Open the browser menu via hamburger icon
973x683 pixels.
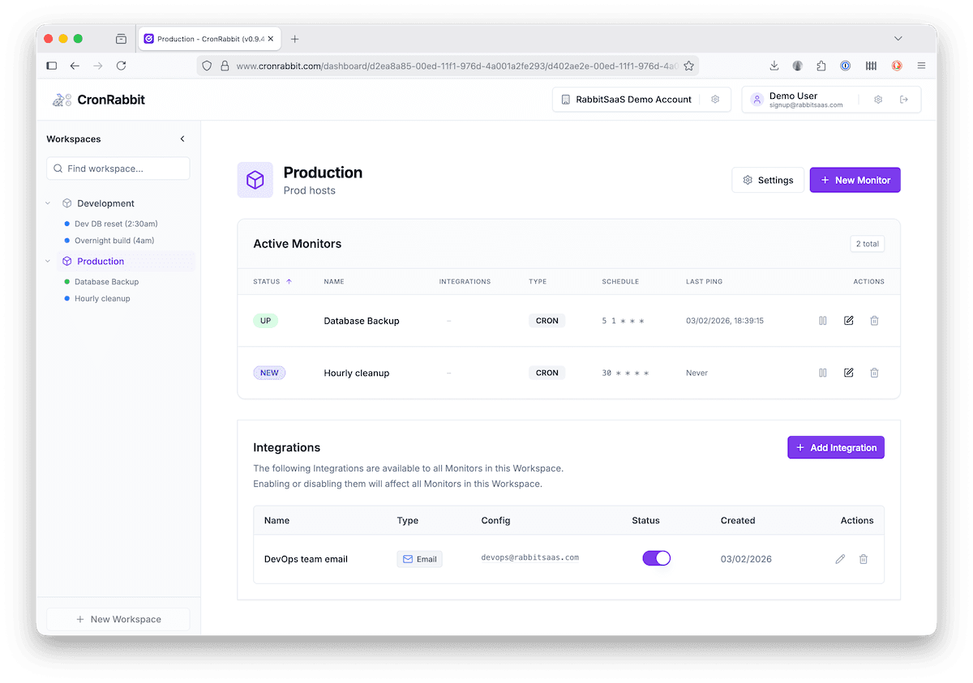[x=921, y=66]
